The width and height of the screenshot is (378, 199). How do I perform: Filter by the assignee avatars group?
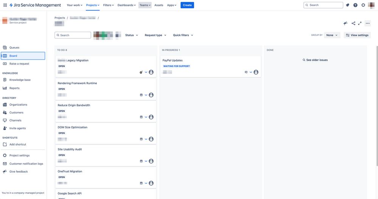(103, 35)
